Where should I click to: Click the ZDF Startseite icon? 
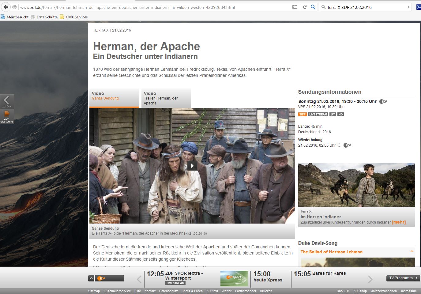(x=7, y=116)
